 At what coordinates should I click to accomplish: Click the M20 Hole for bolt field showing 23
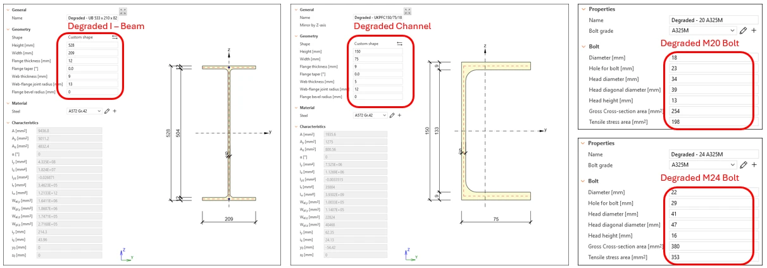[x=714, y=68]
